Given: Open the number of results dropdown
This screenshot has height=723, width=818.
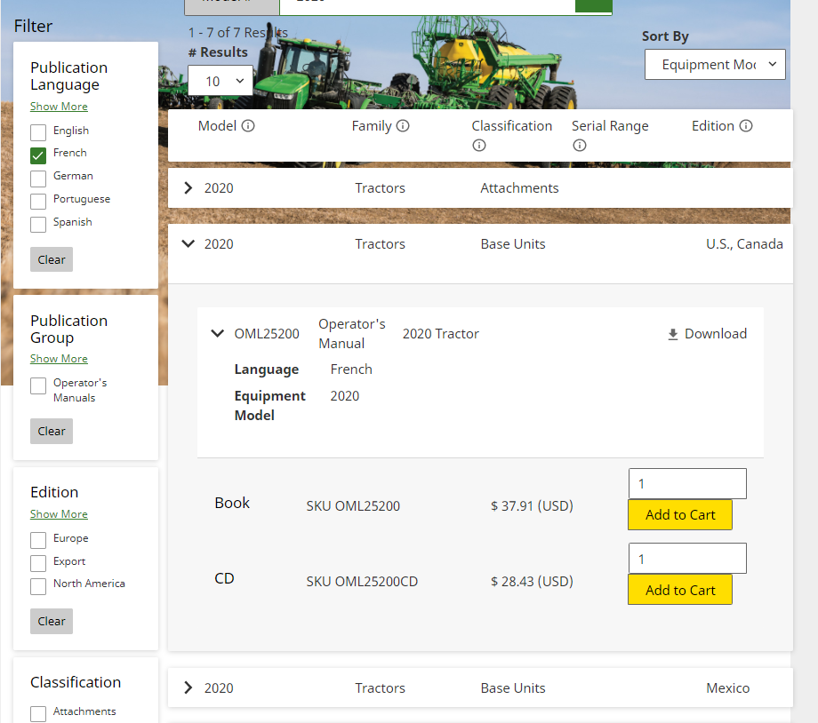Looking at the screenshot, I should [221, 81].
